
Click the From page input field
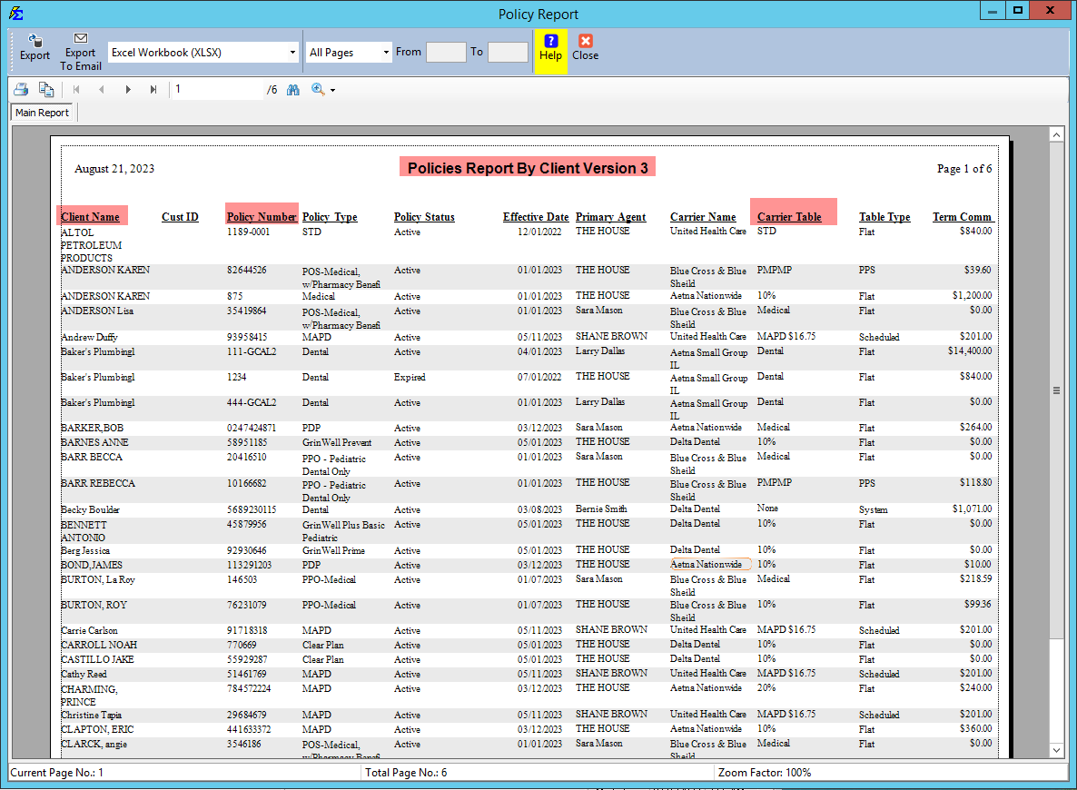[446, 53]
